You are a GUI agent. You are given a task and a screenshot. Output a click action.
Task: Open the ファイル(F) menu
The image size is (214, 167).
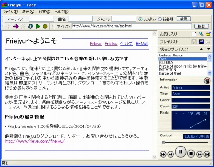10,12
